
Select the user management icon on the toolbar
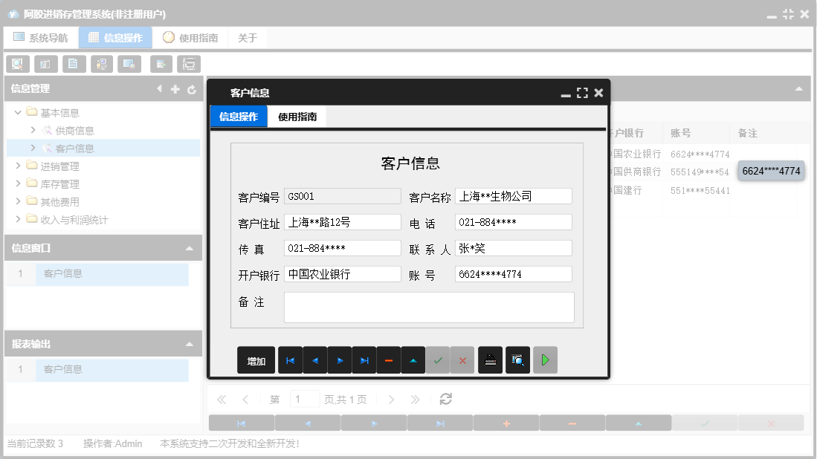click(102, 64)
